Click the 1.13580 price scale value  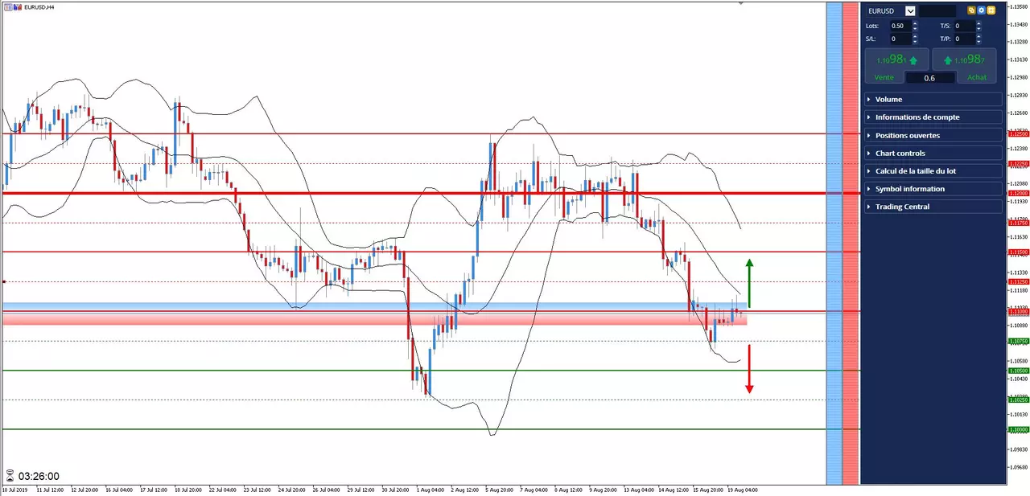pos(1020,7)
